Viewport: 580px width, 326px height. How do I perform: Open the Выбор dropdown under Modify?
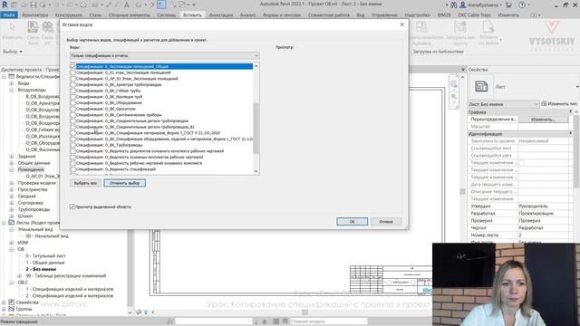pyautogui.click(x=13, y=52)
